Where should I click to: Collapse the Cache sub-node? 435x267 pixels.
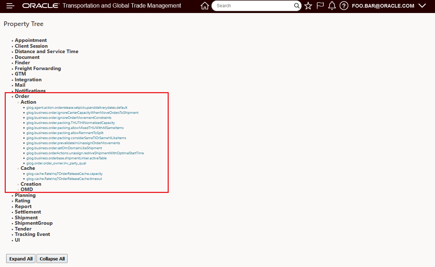28,168
